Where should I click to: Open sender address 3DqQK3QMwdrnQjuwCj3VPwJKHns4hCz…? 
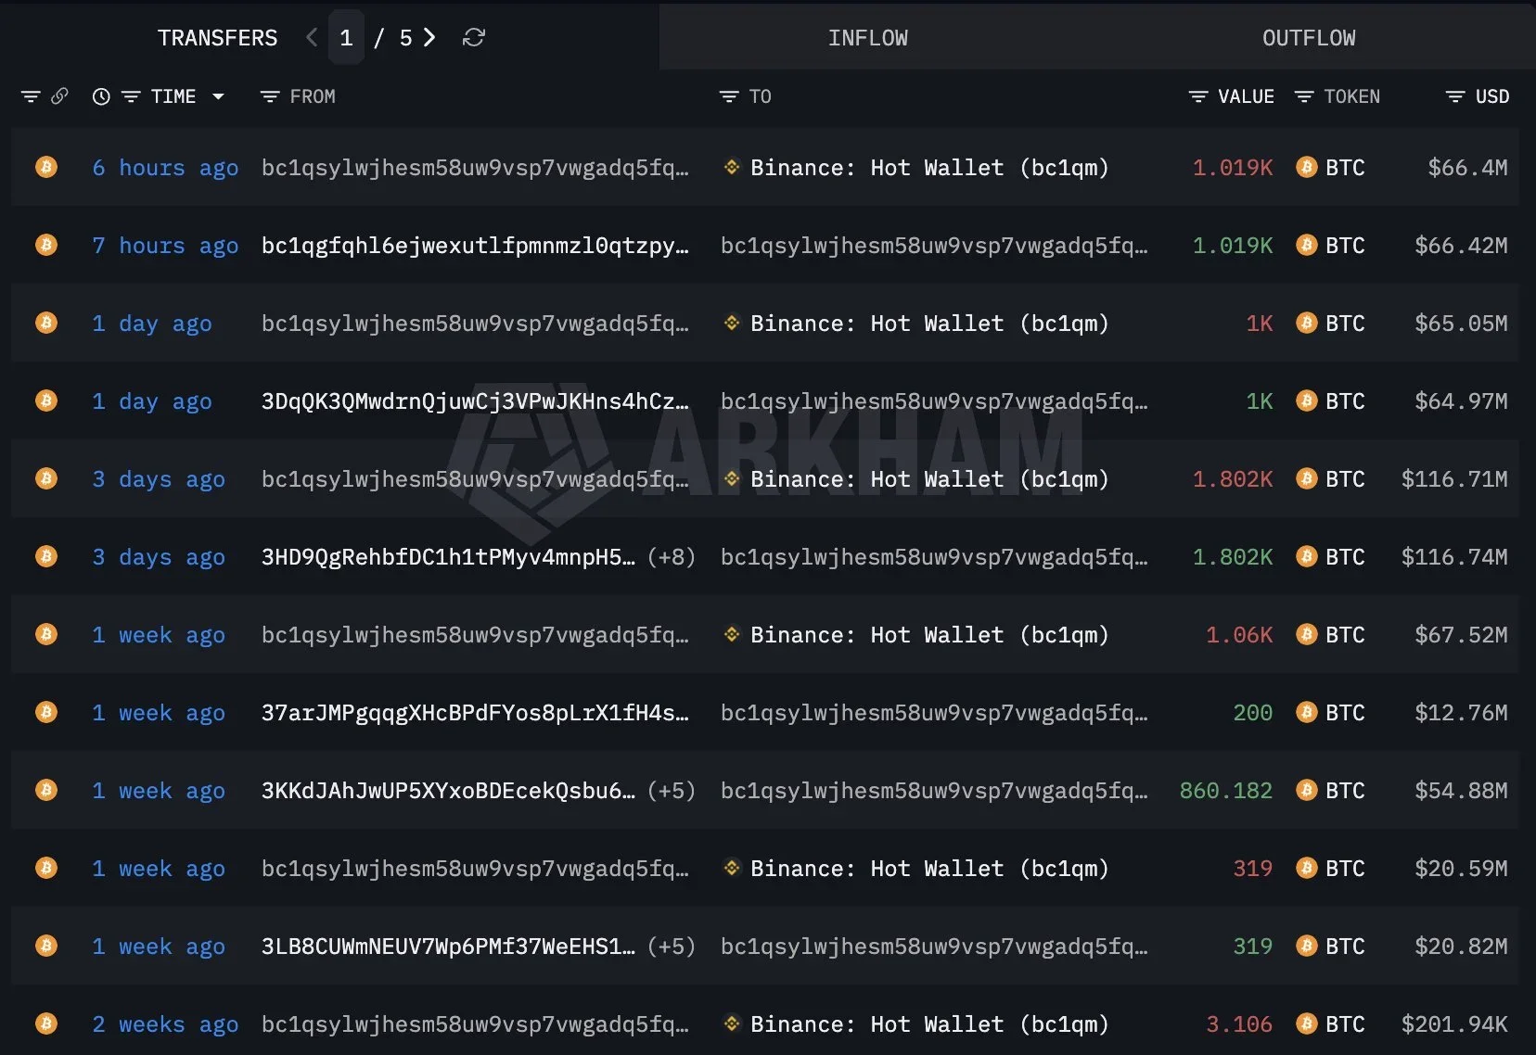coord(475,401)
